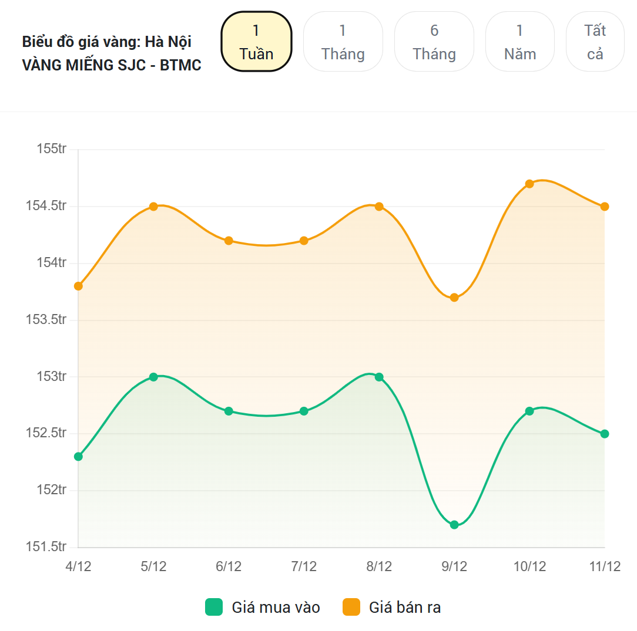Choose the 1 Năm time range

tap(520, 42)
